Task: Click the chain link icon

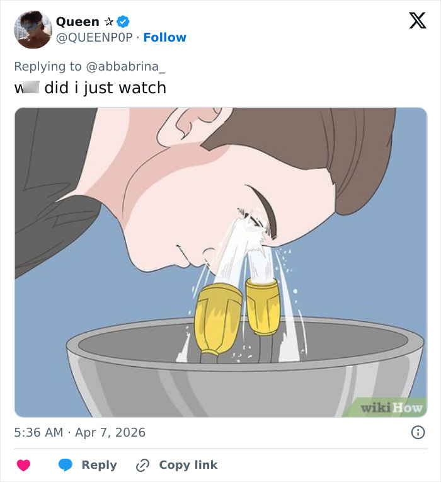Action: [x=142, y=465]
